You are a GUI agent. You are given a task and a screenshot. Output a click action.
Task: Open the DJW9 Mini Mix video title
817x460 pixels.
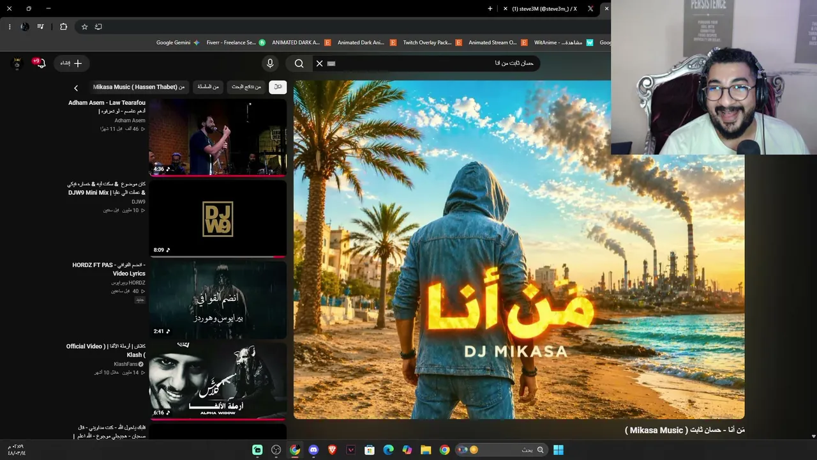(106, 188)
